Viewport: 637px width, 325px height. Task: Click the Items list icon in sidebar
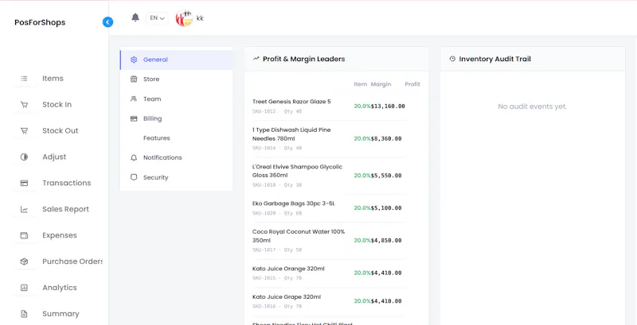pyautogui.click(x=24, y=79)
